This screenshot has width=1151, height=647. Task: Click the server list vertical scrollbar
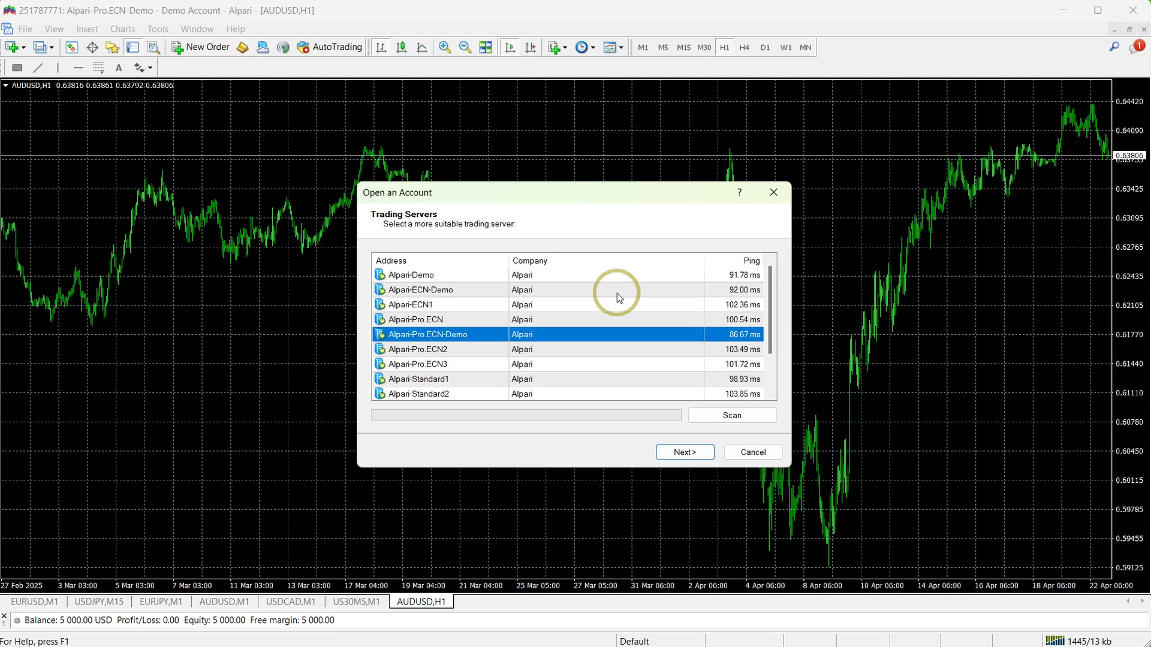click(770, 310)
